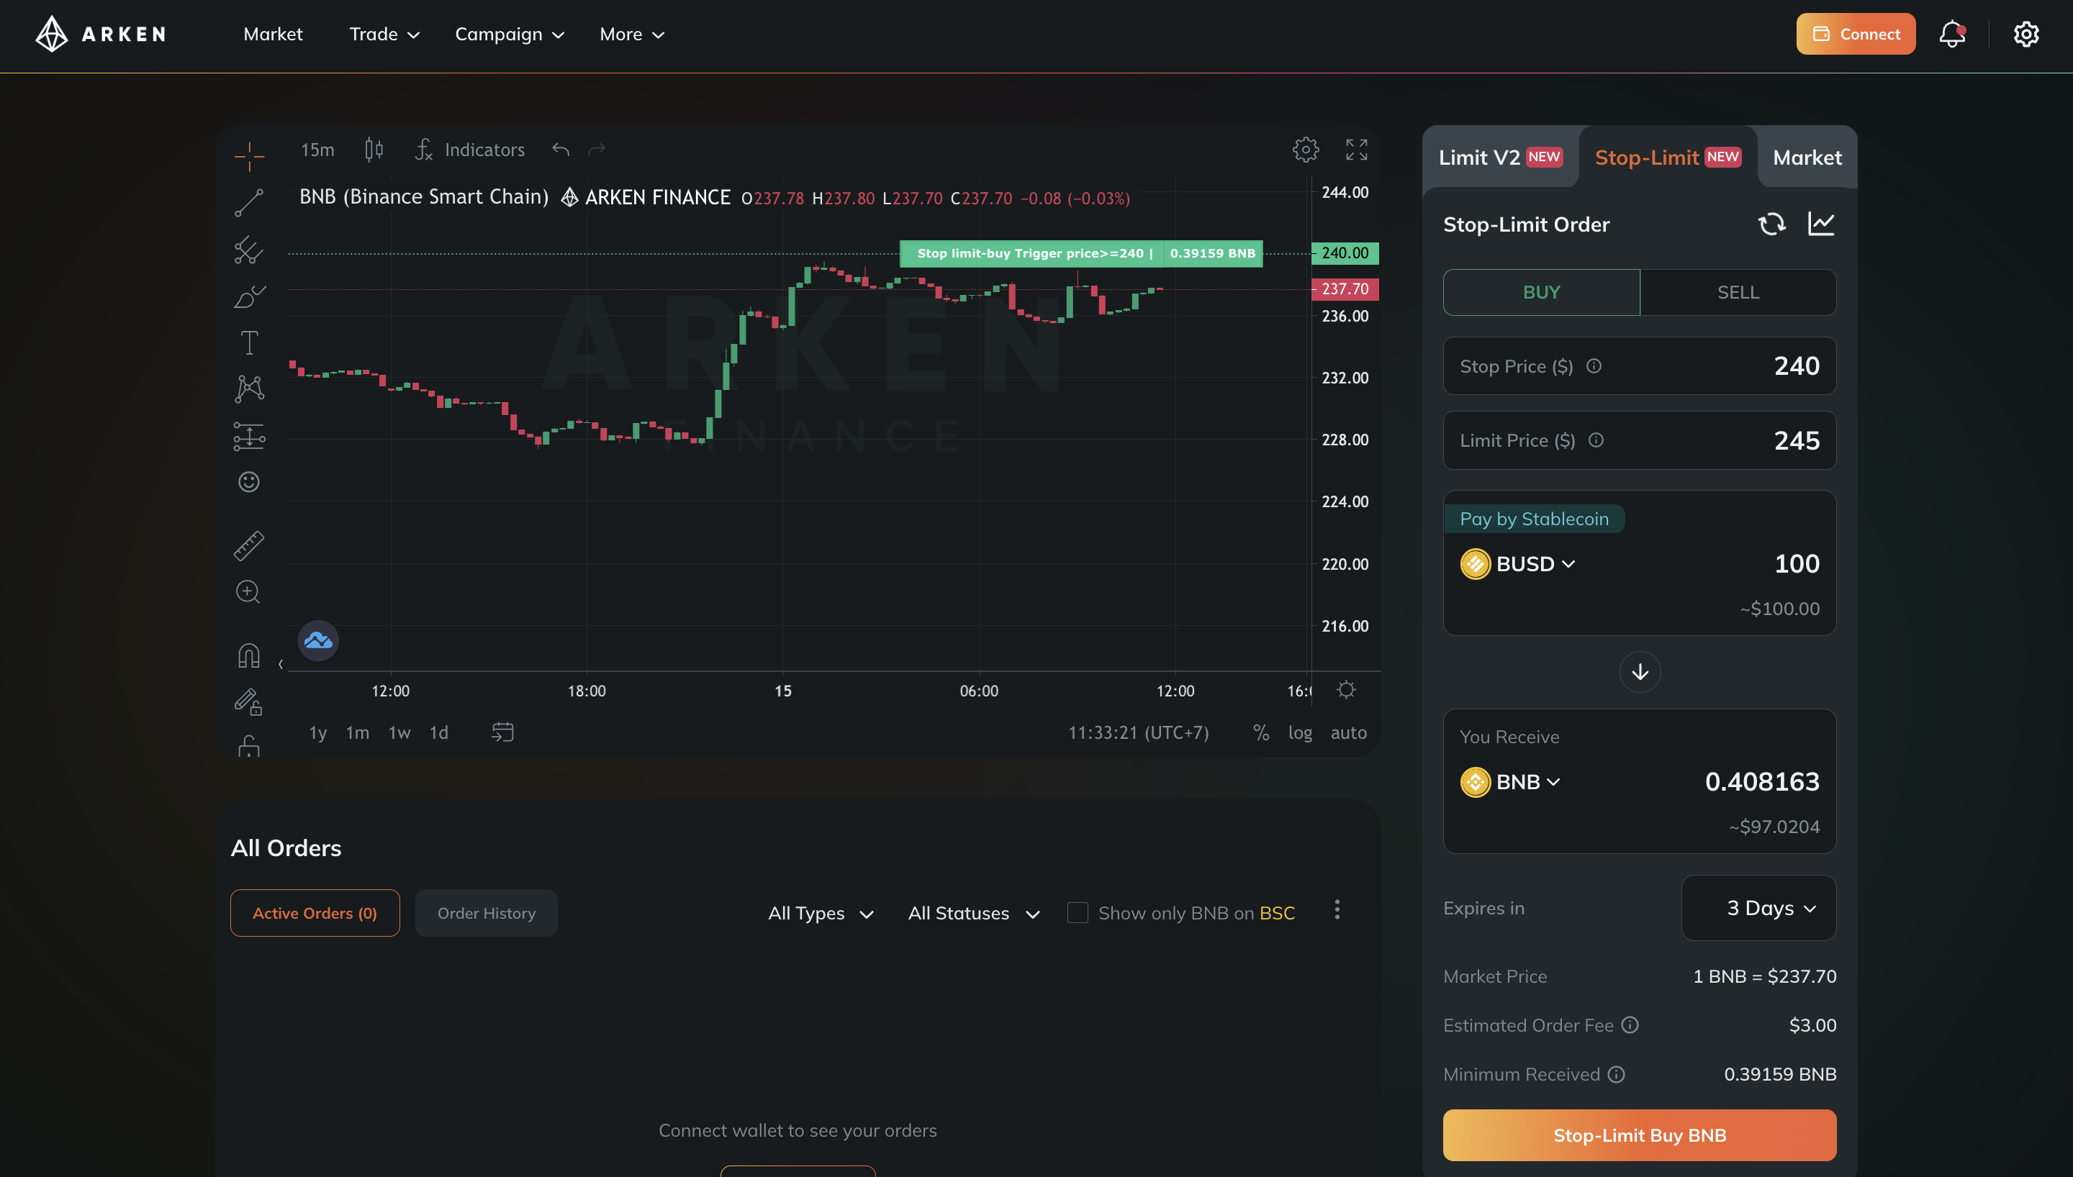Show Minimum Received info
2073x1177 pixels.
pyautogui.click(x=1616, y=1074)
